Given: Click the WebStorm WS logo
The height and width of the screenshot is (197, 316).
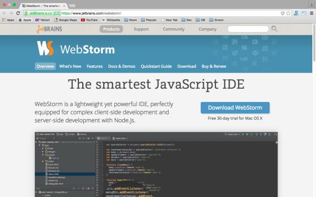Looking at the screenshot, I should [x=45, y=48].
